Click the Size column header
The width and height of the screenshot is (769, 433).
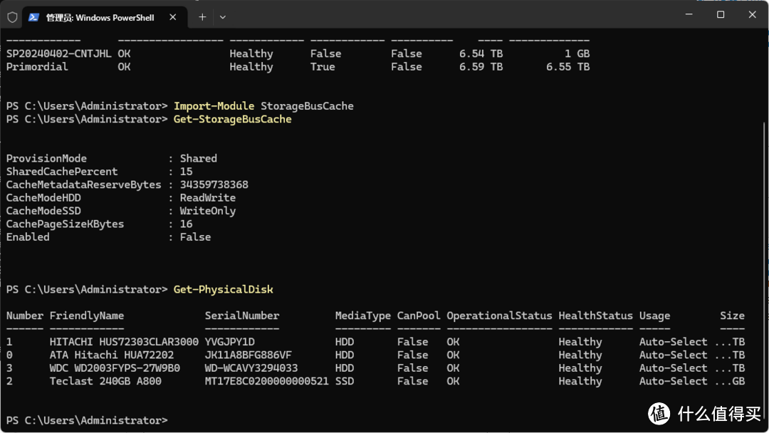tap(732, 315)
